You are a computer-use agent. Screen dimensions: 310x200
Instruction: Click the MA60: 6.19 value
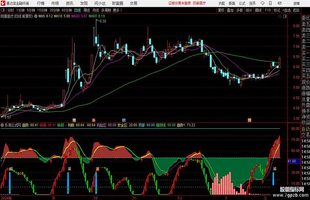(x=97, y=16)
